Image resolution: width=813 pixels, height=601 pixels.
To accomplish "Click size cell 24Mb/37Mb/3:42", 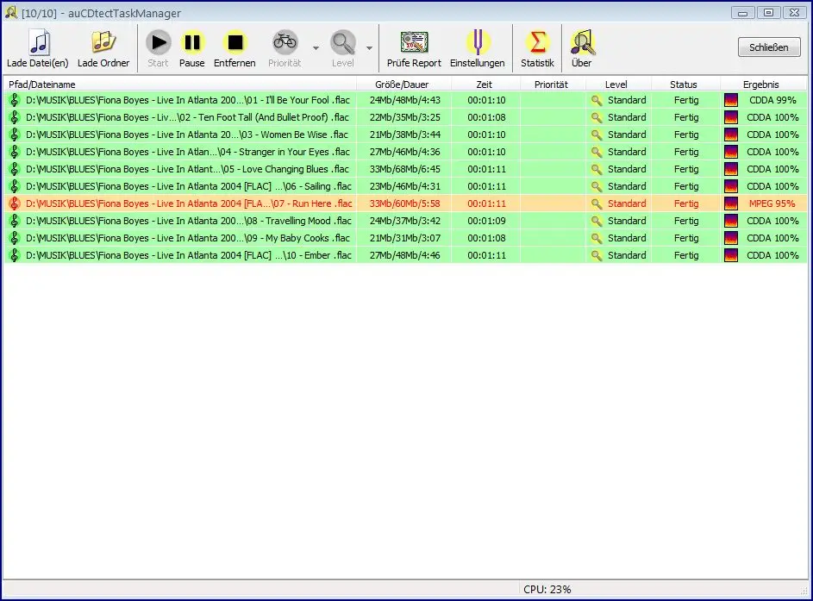I will pos(404,221).
